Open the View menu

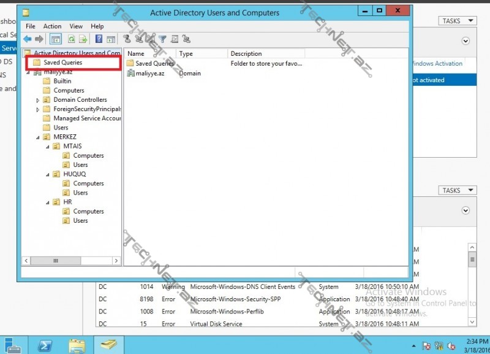pos(76,26)
